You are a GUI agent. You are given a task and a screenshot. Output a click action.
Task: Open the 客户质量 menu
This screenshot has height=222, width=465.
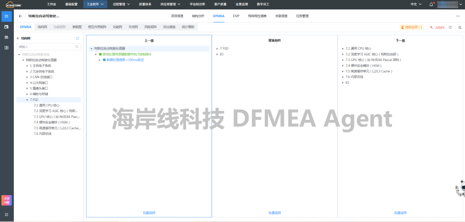tap(220, 4)
